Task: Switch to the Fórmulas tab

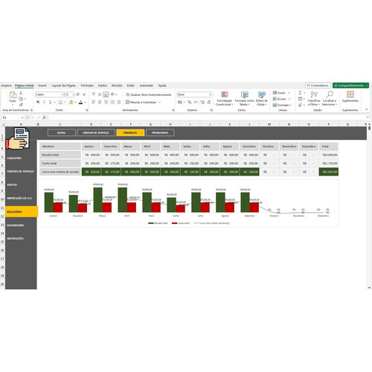Action: pos(87,86)
